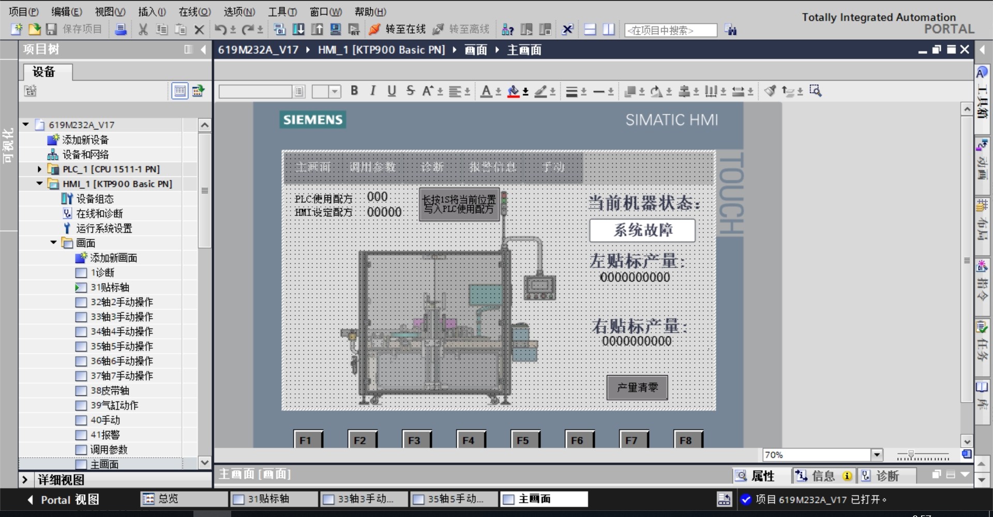Toggle details view in project tree
Image resolution: width=993 pixels, height=517 pixels.
point(179,91)
